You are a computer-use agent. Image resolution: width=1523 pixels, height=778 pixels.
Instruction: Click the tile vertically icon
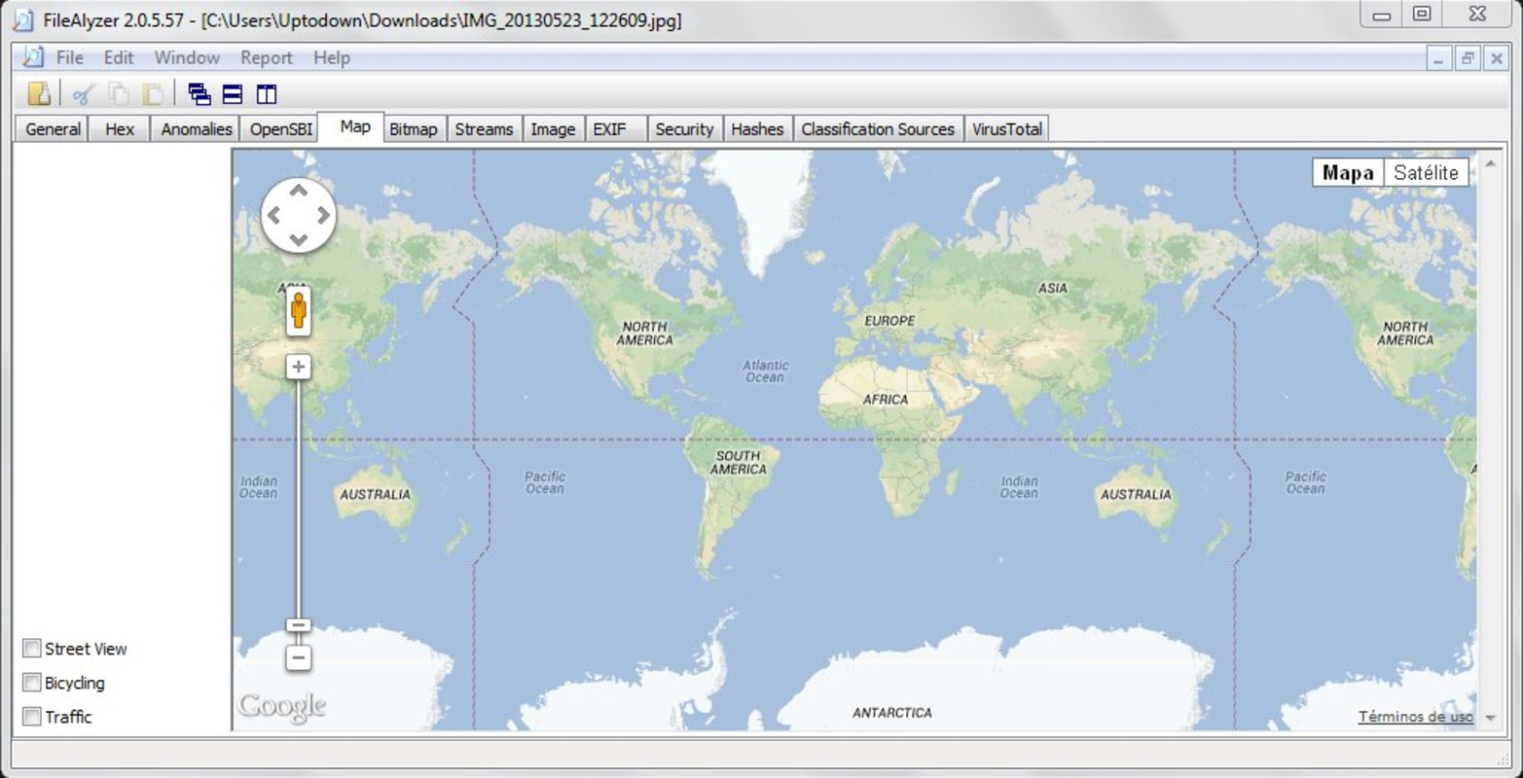(x=267, y=94)
